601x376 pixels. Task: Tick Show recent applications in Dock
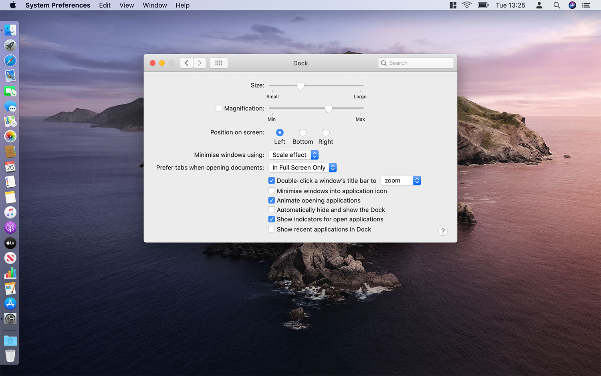tap(272, 229)
